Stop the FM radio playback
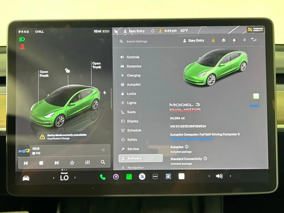The height and width of the screenshot is (213, 284). [41, 163]
